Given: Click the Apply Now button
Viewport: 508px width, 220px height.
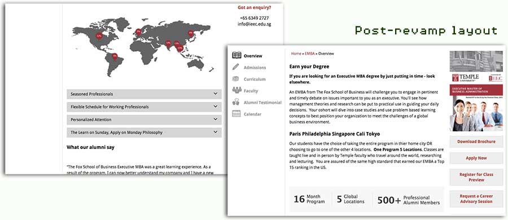Looking at the screenshot, I should point(476,158).
